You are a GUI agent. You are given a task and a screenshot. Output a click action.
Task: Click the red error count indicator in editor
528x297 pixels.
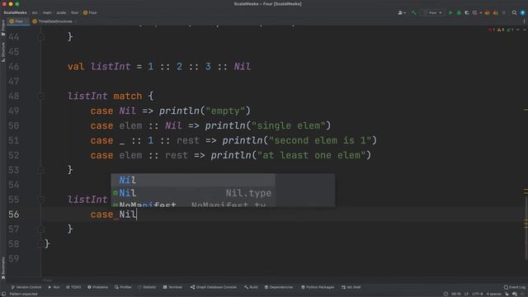point(492,30)
